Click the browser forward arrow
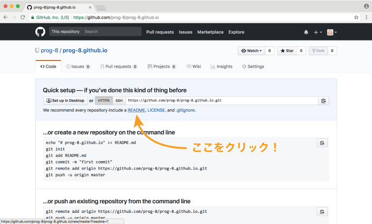This screenshot has width=372, height=224. point(14,17)
